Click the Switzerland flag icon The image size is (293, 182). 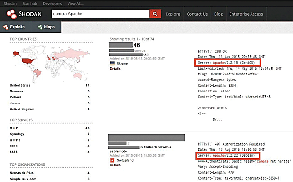click(x=112, y=160)
